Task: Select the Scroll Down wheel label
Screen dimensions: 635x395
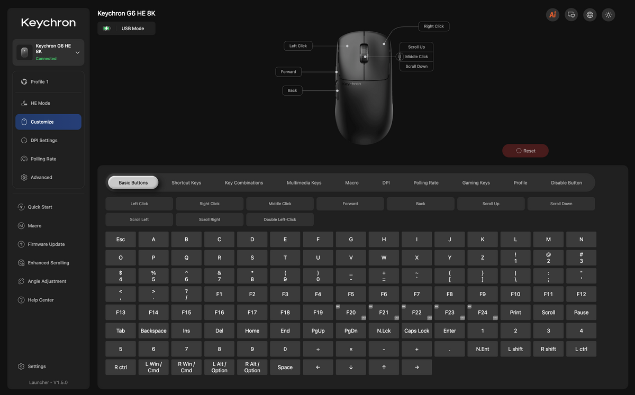Action: (x=416, y=67)
